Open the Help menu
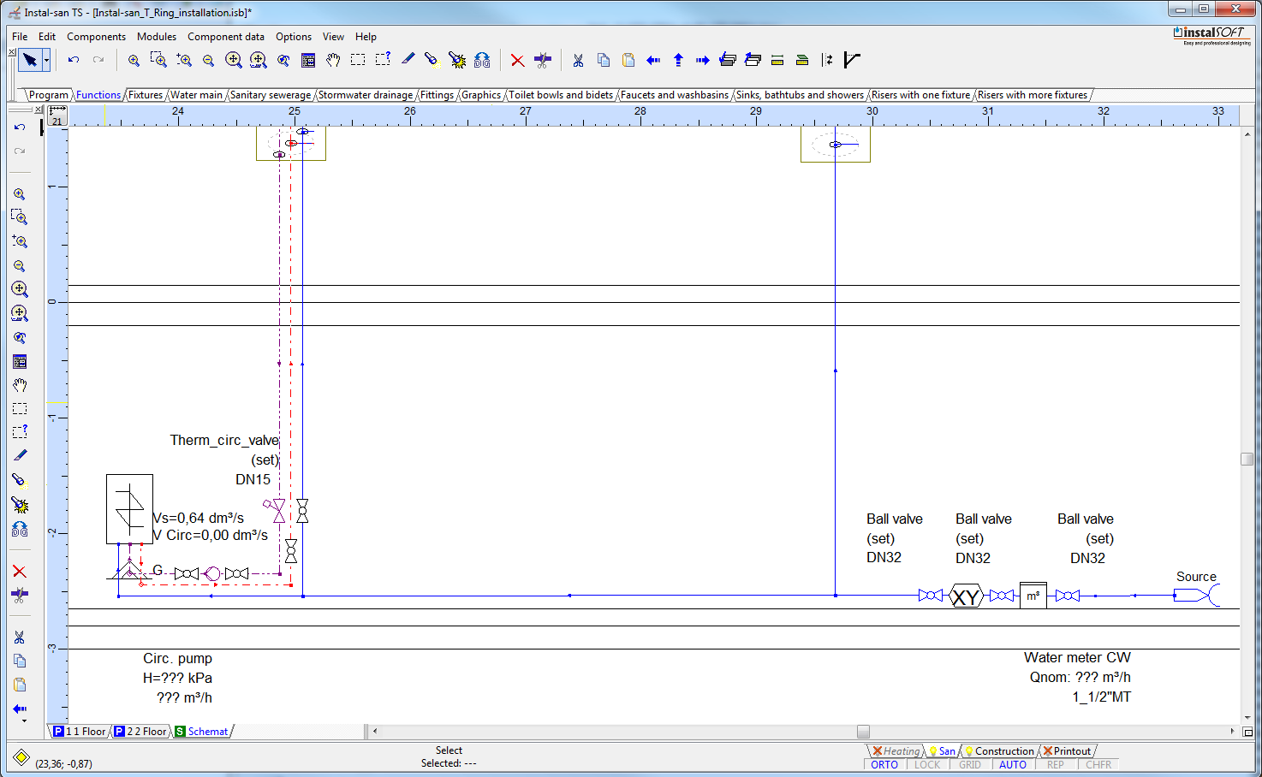 coord(366,37)
